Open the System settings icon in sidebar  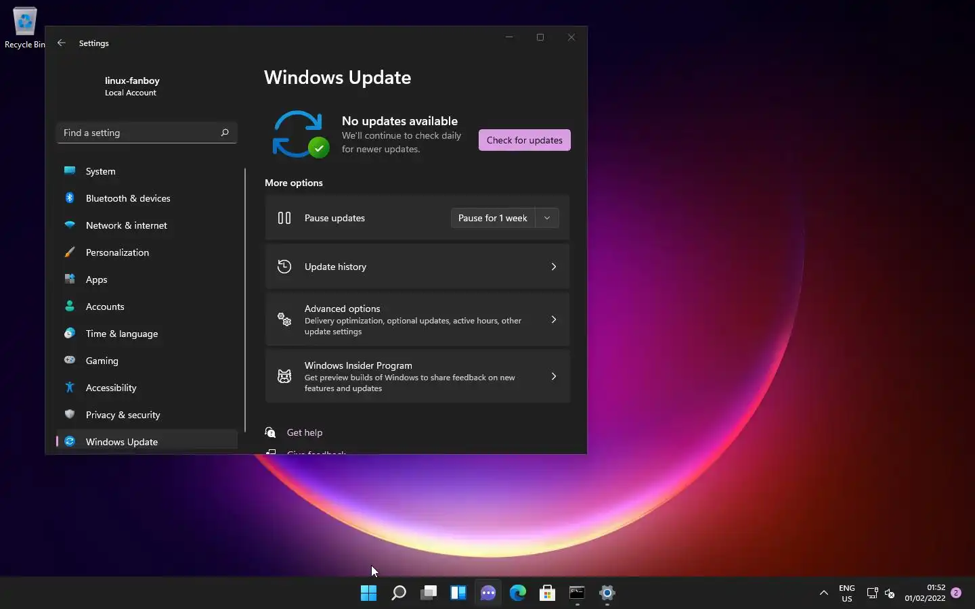[x=70, y=171]
